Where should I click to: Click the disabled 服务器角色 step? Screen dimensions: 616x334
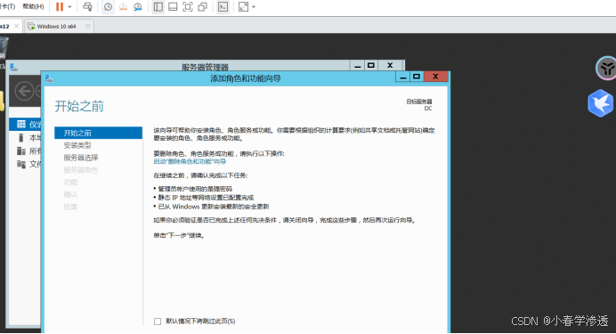coord(81,170)
